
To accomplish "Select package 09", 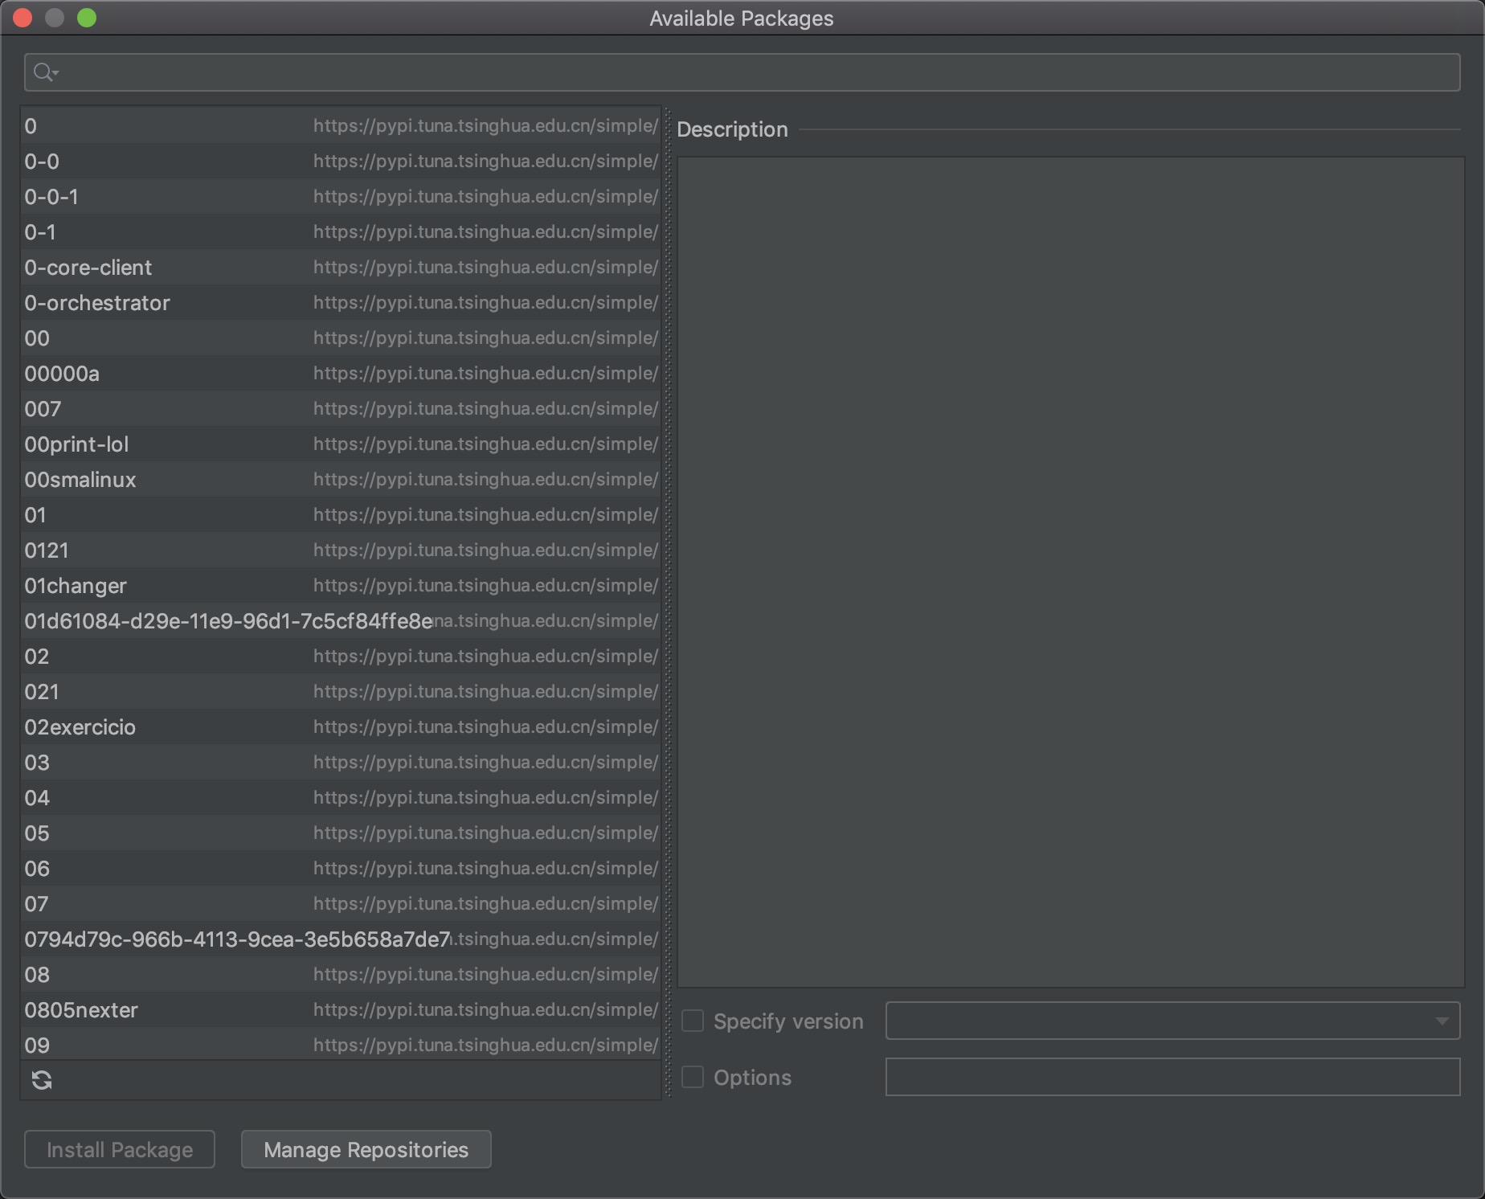I will 341,1044.
